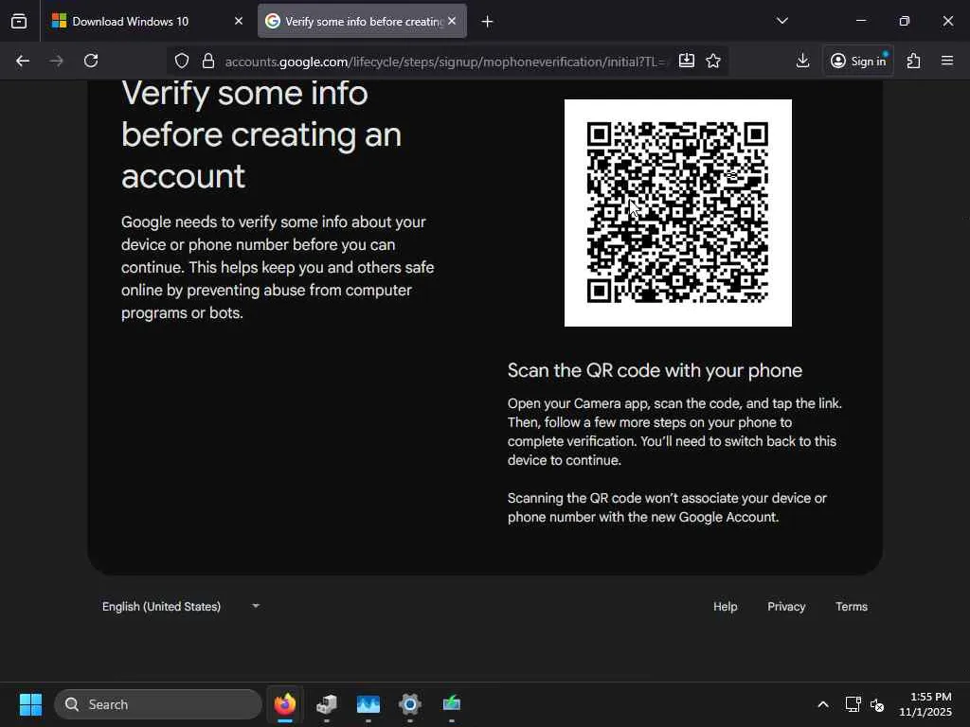Open the Downloads panel
This screenshot has width=970, height=727.
802,61
